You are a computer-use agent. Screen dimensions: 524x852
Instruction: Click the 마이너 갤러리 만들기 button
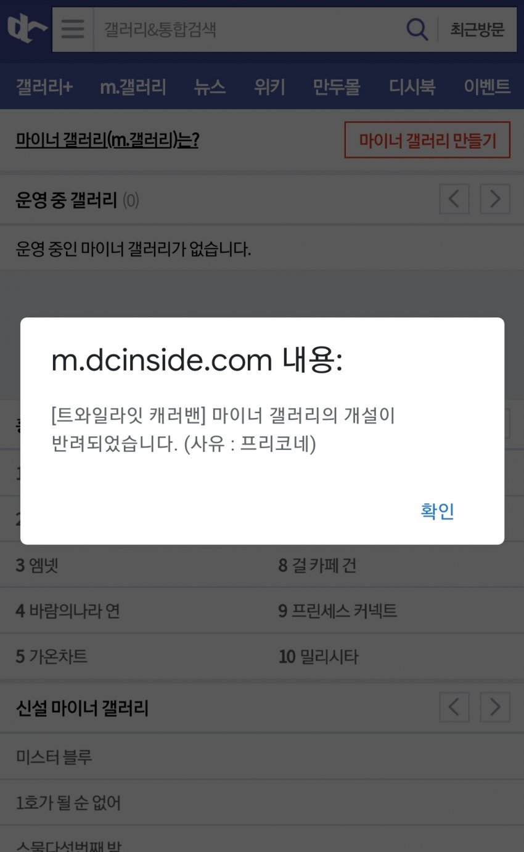coord(427,141)
